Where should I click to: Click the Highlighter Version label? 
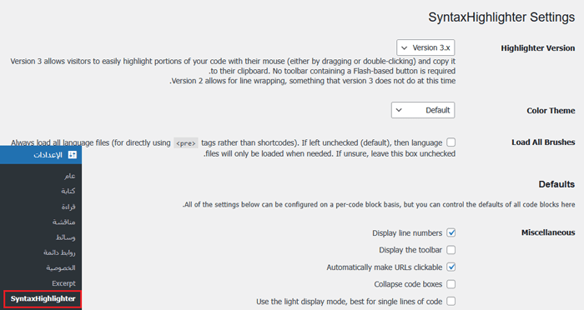pyautogui.click(x=538, y=48)
